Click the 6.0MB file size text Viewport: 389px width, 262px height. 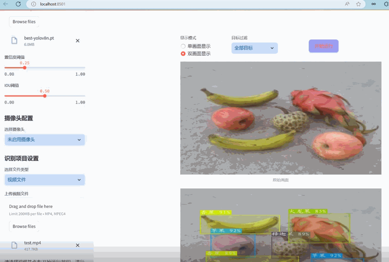[29, 45]
